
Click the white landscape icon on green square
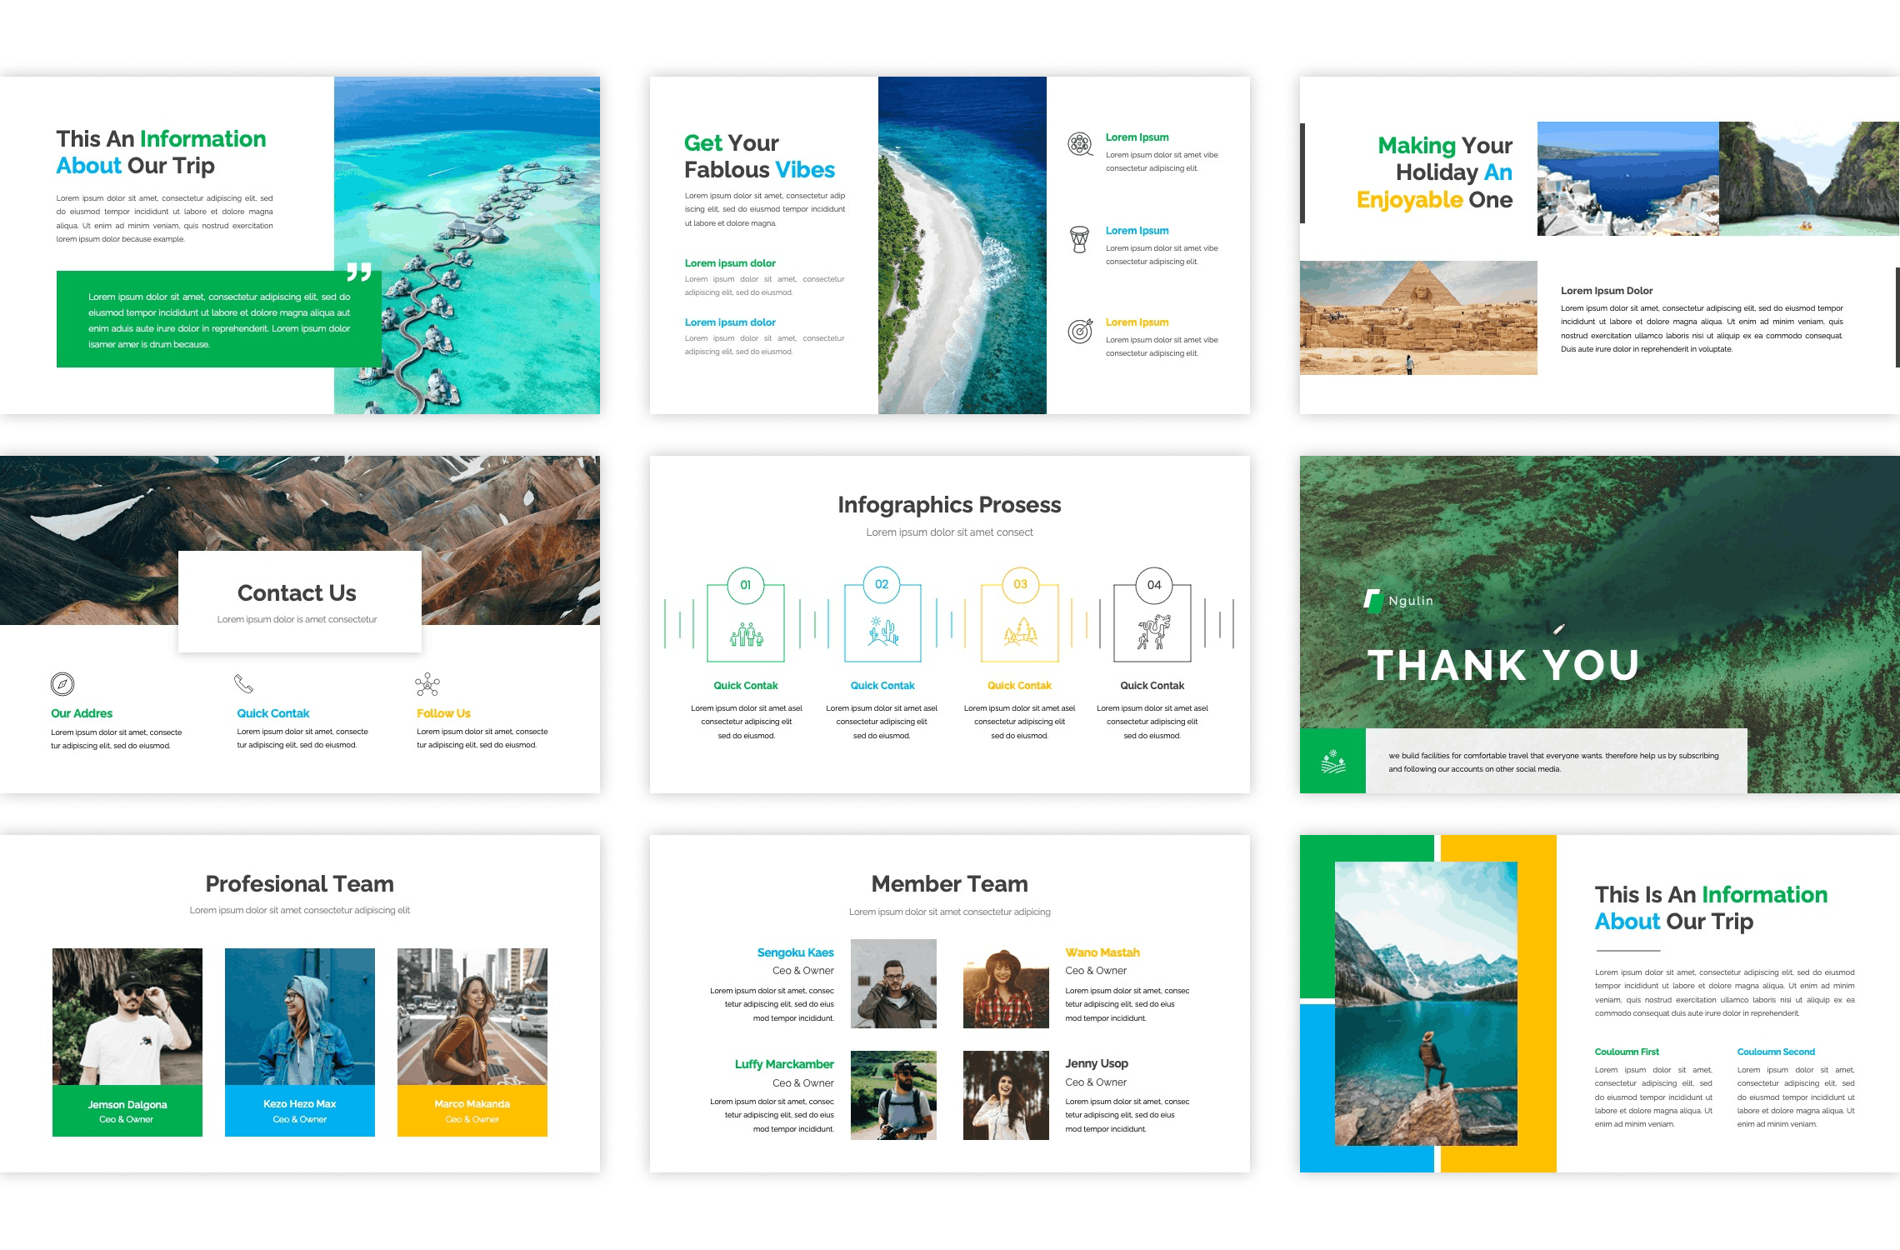[1332, 761]
